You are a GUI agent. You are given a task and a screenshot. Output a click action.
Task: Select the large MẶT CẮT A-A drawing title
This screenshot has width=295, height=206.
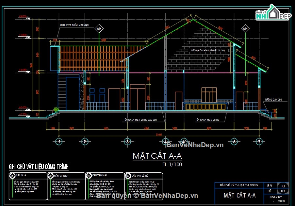(x=157, y=156)
